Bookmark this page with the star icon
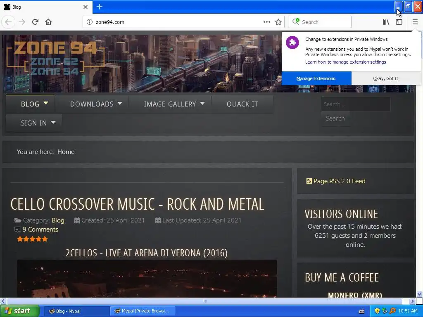Viewport: 423px width, 317px height. (x=278, y=22)
